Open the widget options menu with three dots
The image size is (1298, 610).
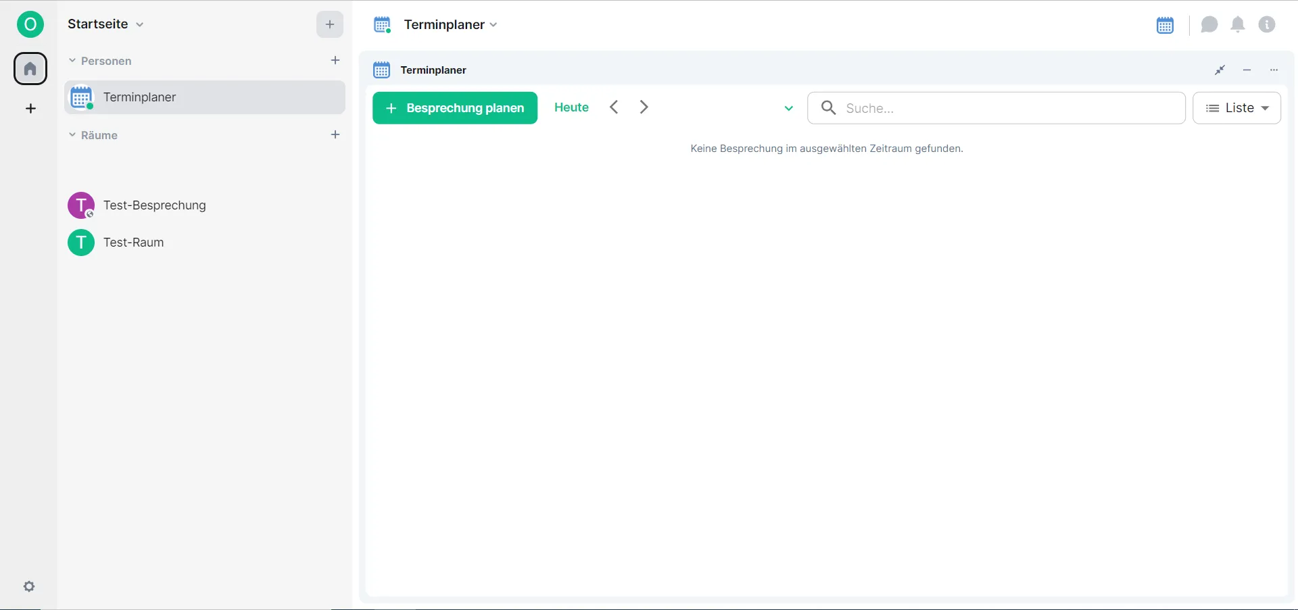[x=1274, y=70]
